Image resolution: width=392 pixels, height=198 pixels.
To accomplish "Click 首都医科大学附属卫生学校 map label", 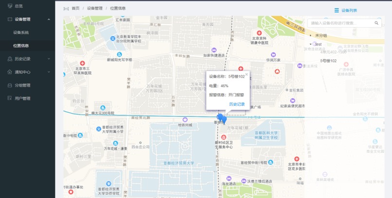I will point(266,135).
